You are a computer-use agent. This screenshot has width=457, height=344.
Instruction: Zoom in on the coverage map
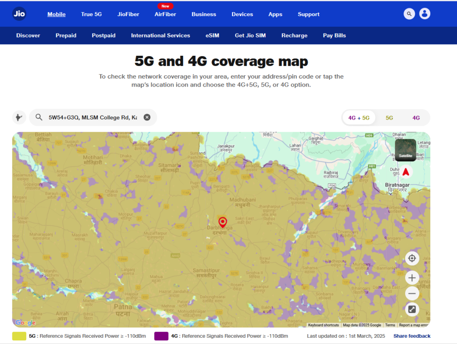click(412, 278)
